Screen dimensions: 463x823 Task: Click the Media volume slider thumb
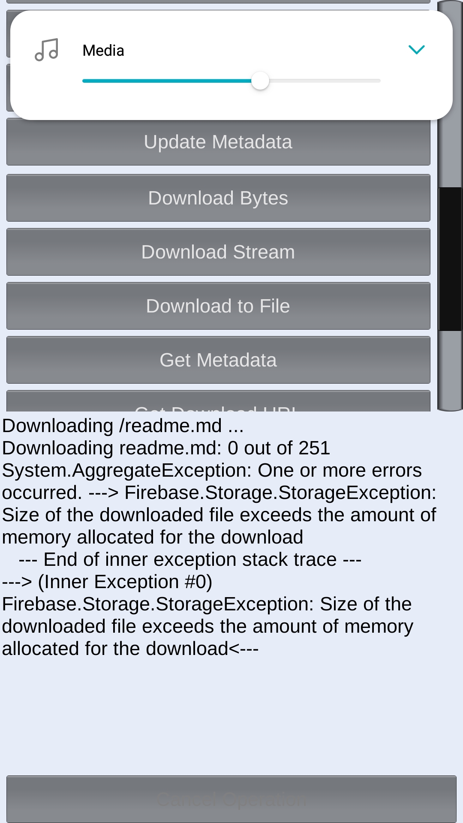click(x=260, y=81)
